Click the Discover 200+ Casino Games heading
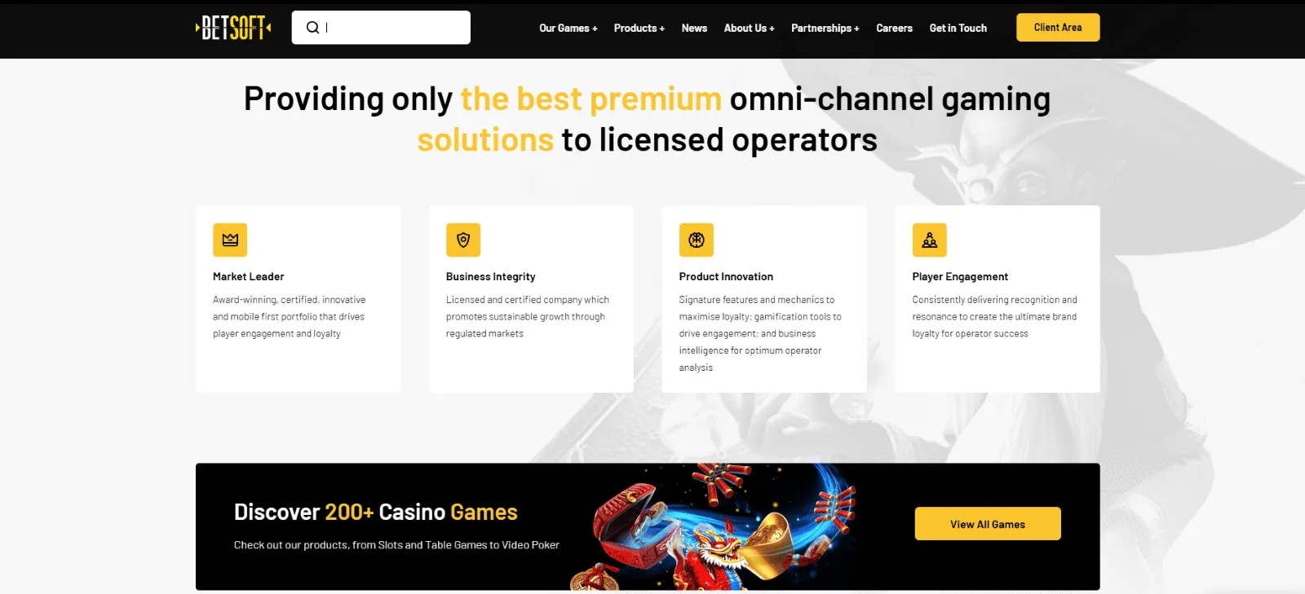 375,512
